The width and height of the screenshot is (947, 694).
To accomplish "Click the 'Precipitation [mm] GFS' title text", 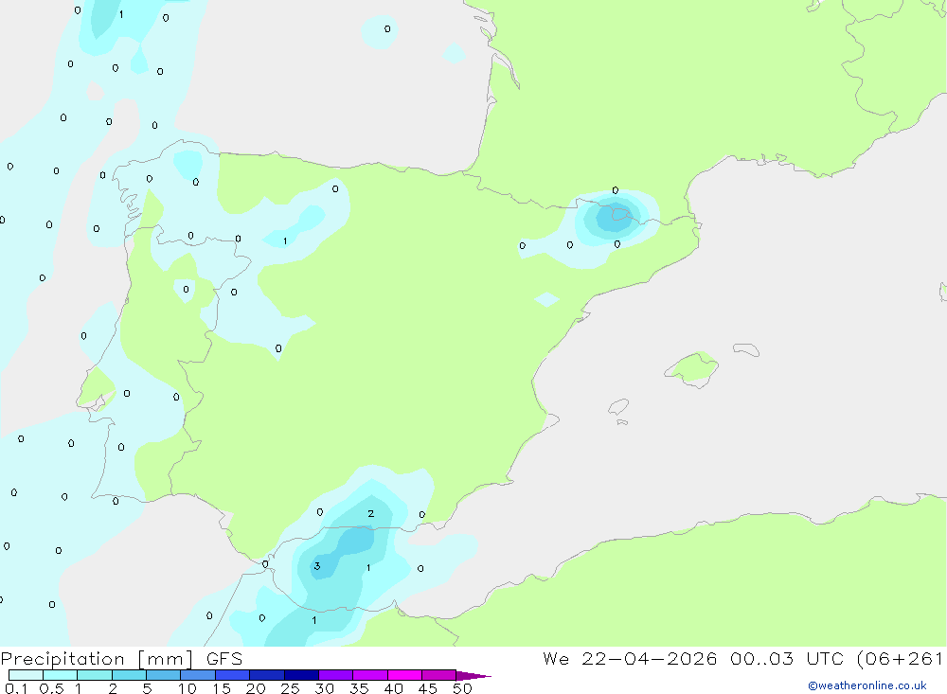I will tap(121, 659).
